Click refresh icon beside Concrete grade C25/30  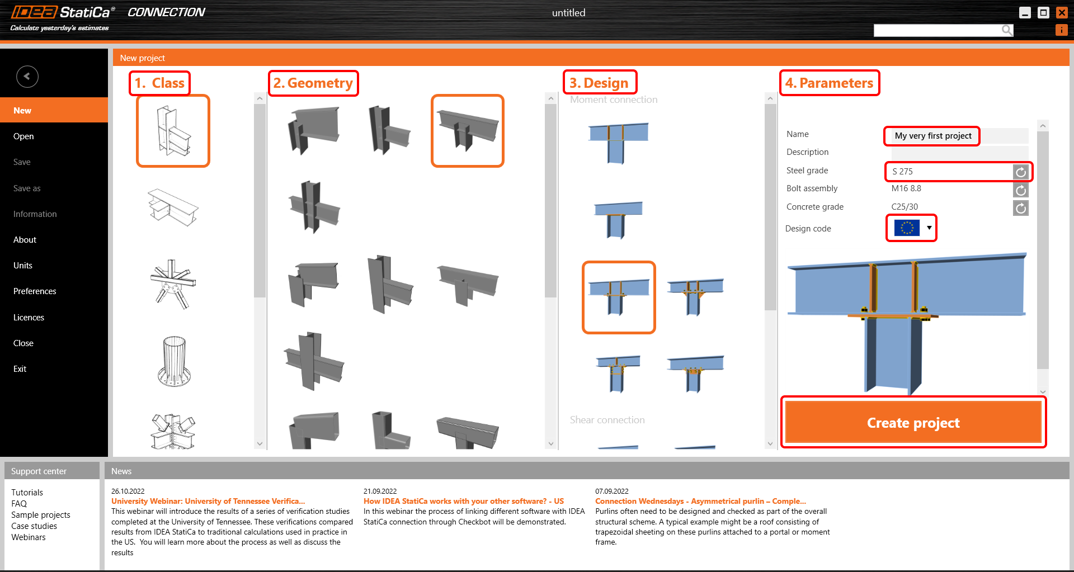tap(1021, 209)
